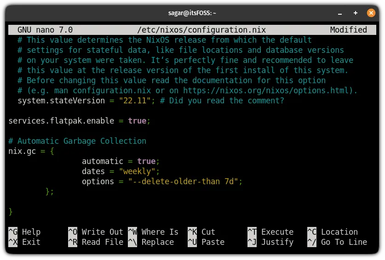Viewport: 385px width, 260px height.
Task: Click the system.stateVersion text
Action: coord(61,101)
